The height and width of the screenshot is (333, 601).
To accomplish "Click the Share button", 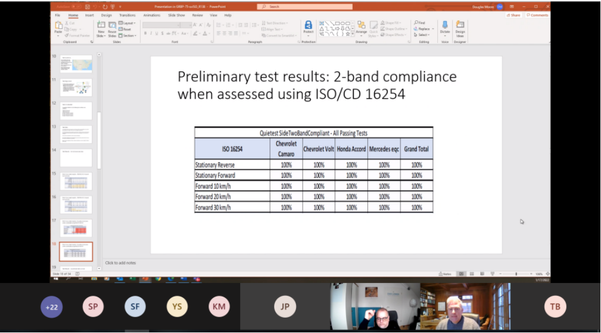I will click(514, 15).
